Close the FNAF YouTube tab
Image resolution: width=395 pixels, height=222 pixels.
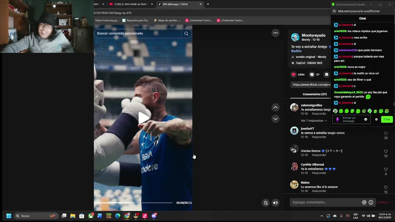point(152,4)
